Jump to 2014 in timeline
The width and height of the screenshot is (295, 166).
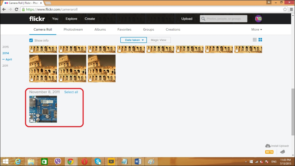[x=6, y=53]
